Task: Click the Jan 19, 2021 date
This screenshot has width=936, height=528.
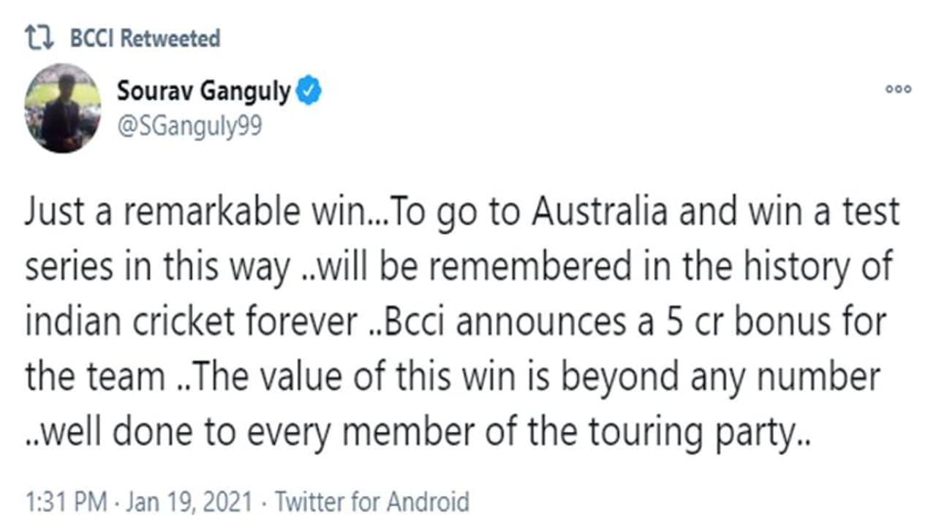Action: 189,502
